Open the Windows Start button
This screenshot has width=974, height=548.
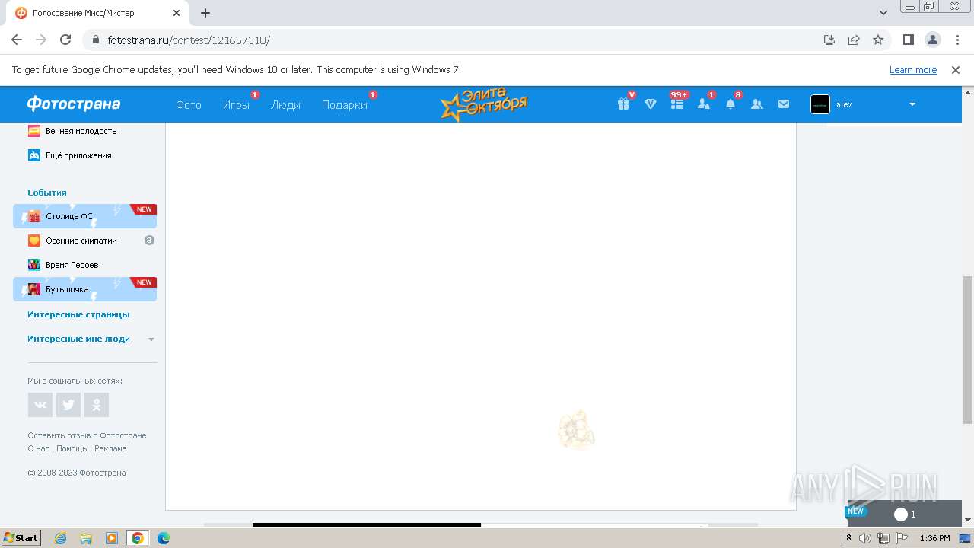pyautogui.click(x=21, y=538)
